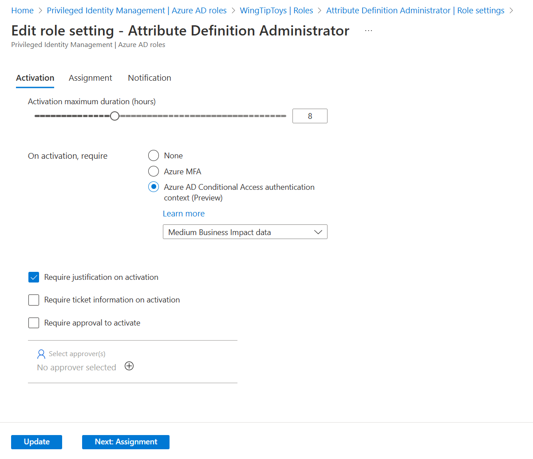The height and width of the screenshot is (459, 533).
Task: Click the On activation, require label
Action: tap(68, 156)
